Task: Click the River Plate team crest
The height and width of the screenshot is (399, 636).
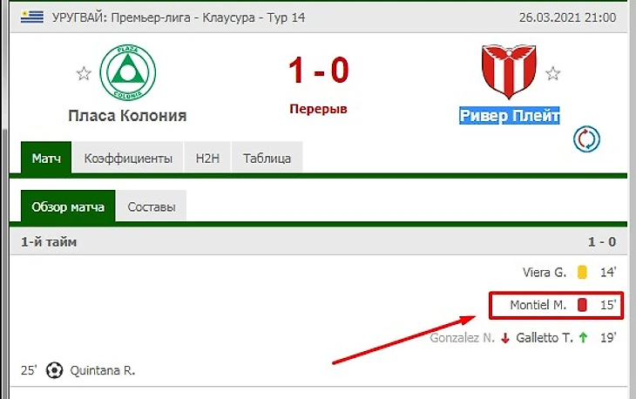Action: tap(509, 71)
